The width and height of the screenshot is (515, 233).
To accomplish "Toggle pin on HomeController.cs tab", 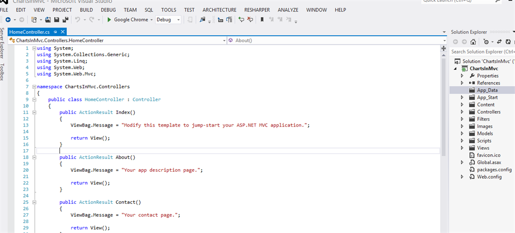I will pos(56,32).
